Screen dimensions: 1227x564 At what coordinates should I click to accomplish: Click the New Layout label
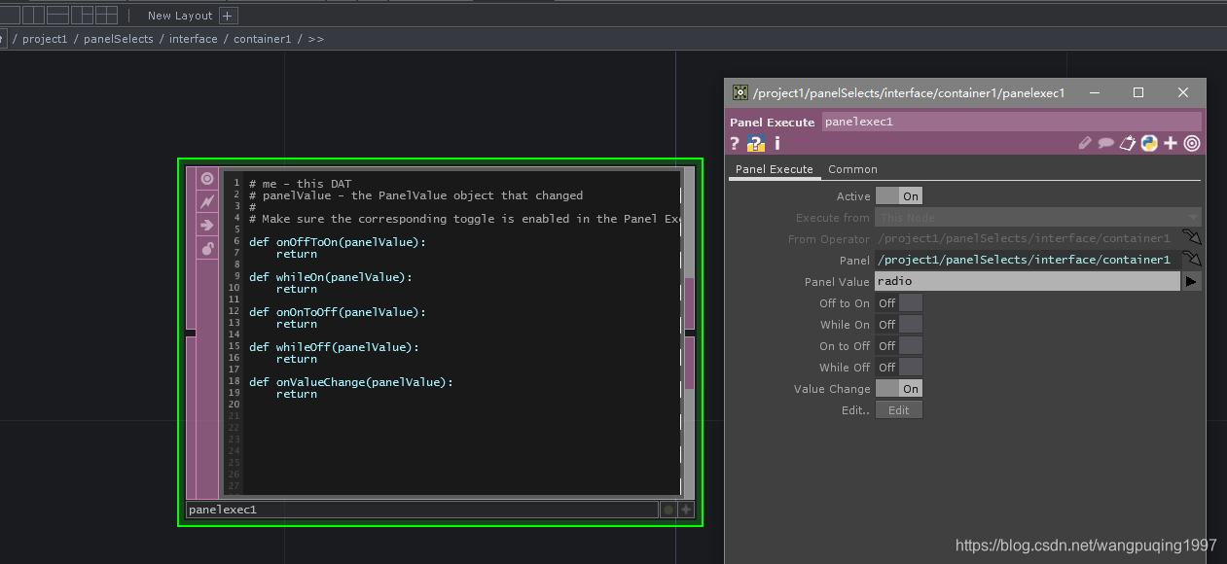pyautogui.click(x=180, y=16)
